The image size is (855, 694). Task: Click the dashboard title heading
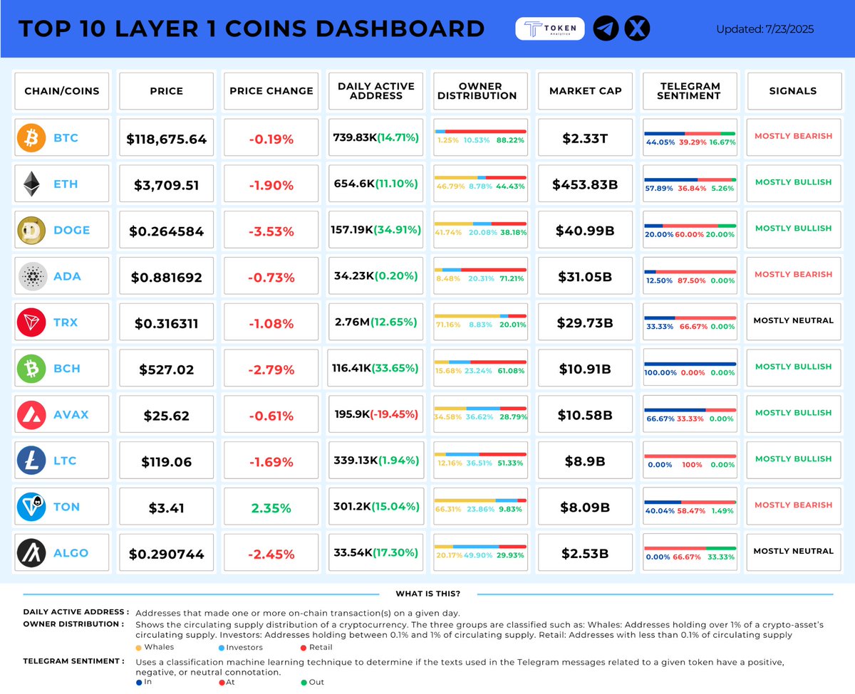pos(252,29)
